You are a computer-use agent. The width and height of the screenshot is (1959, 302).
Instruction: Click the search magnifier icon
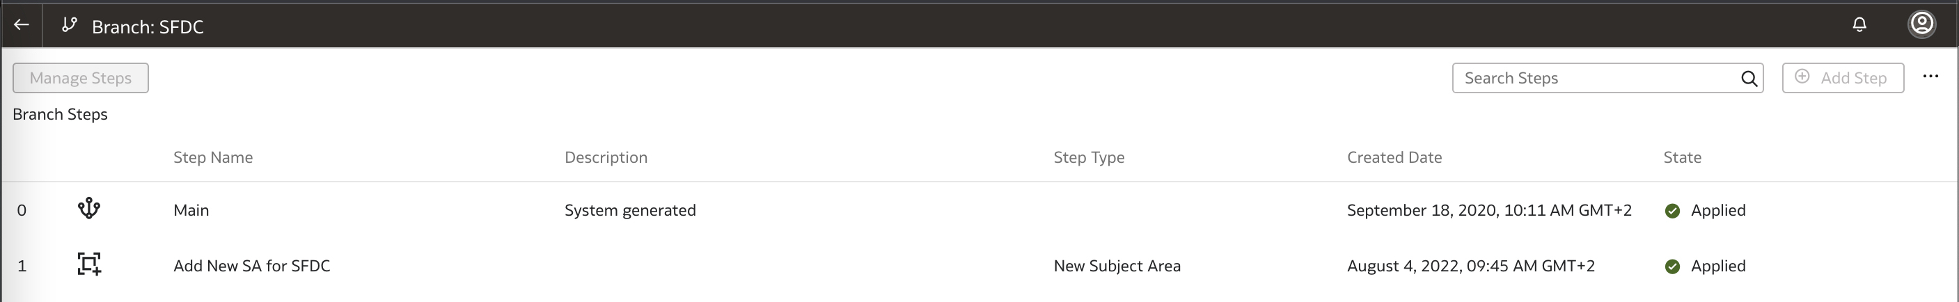tap(1748, 79)
